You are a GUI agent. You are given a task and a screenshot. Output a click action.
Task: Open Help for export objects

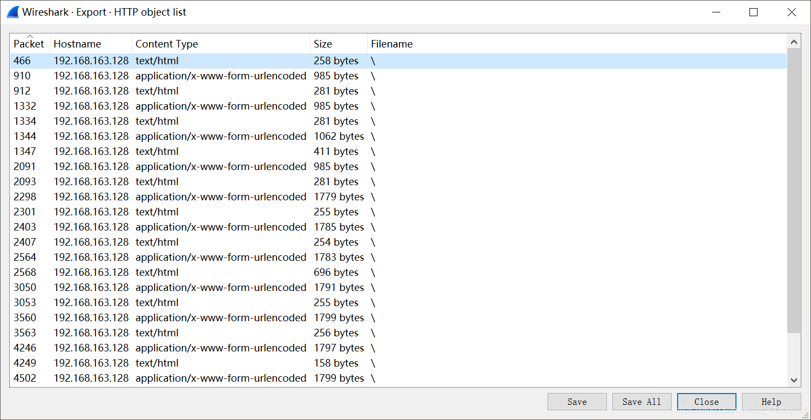771,402
